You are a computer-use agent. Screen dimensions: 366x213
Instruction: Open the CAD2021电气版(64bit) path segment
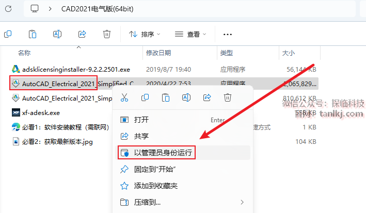[98, 9]
